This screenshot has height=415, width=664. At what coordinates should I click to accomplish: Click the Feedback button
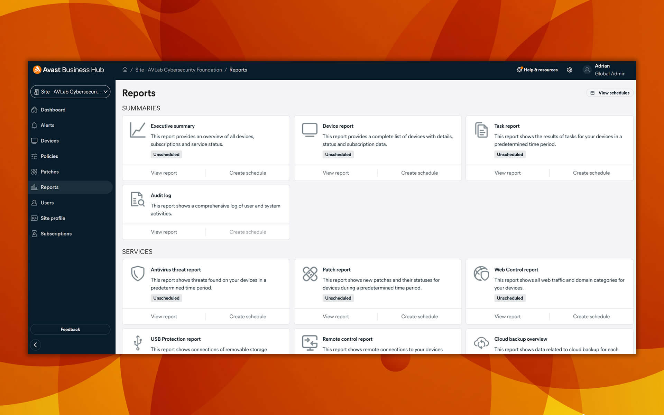pyautogui.click(x=70, y=329)
